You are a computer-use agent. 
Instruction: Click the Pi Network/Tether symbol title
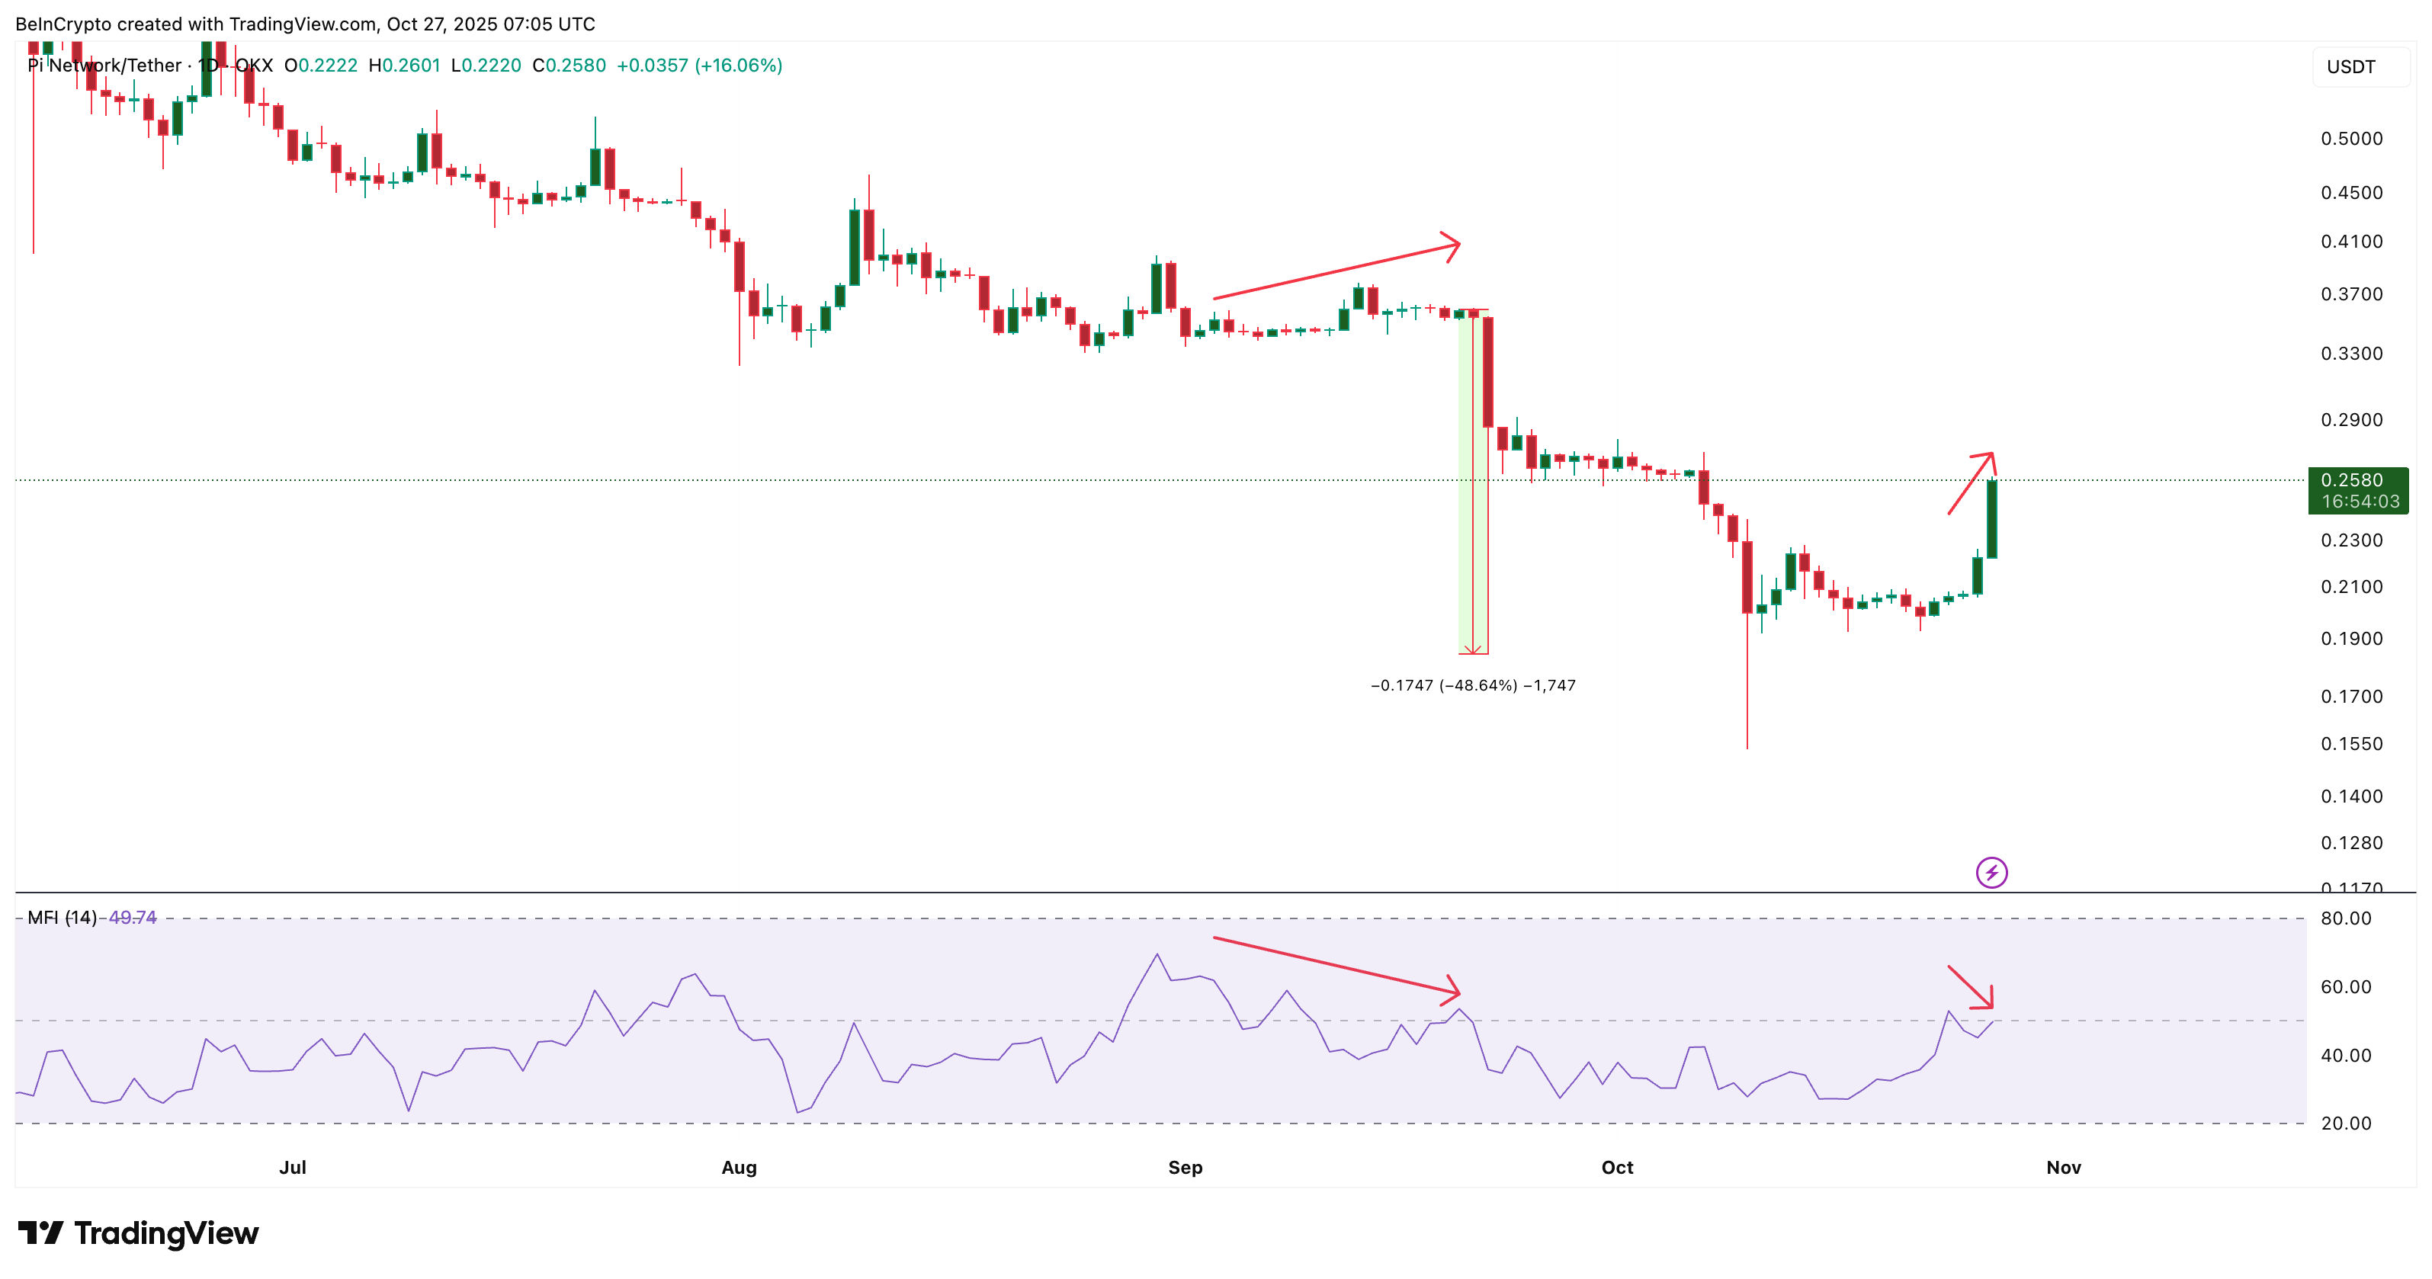click(x=104, y=65)
